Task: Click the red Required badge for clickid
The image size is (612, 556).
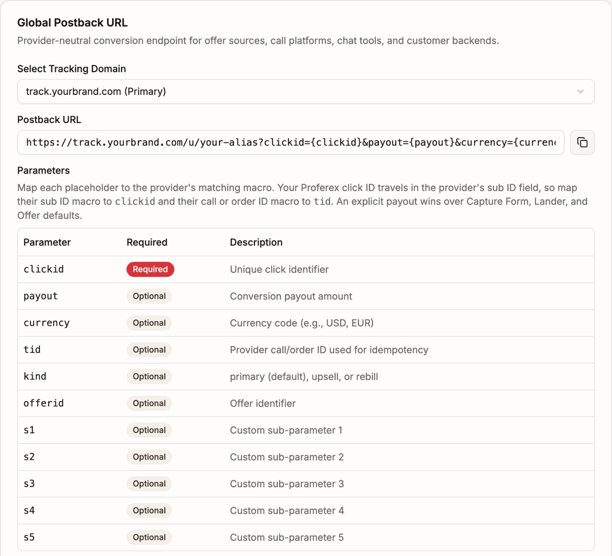Action: pyautogui.click(x=150, y=269)
